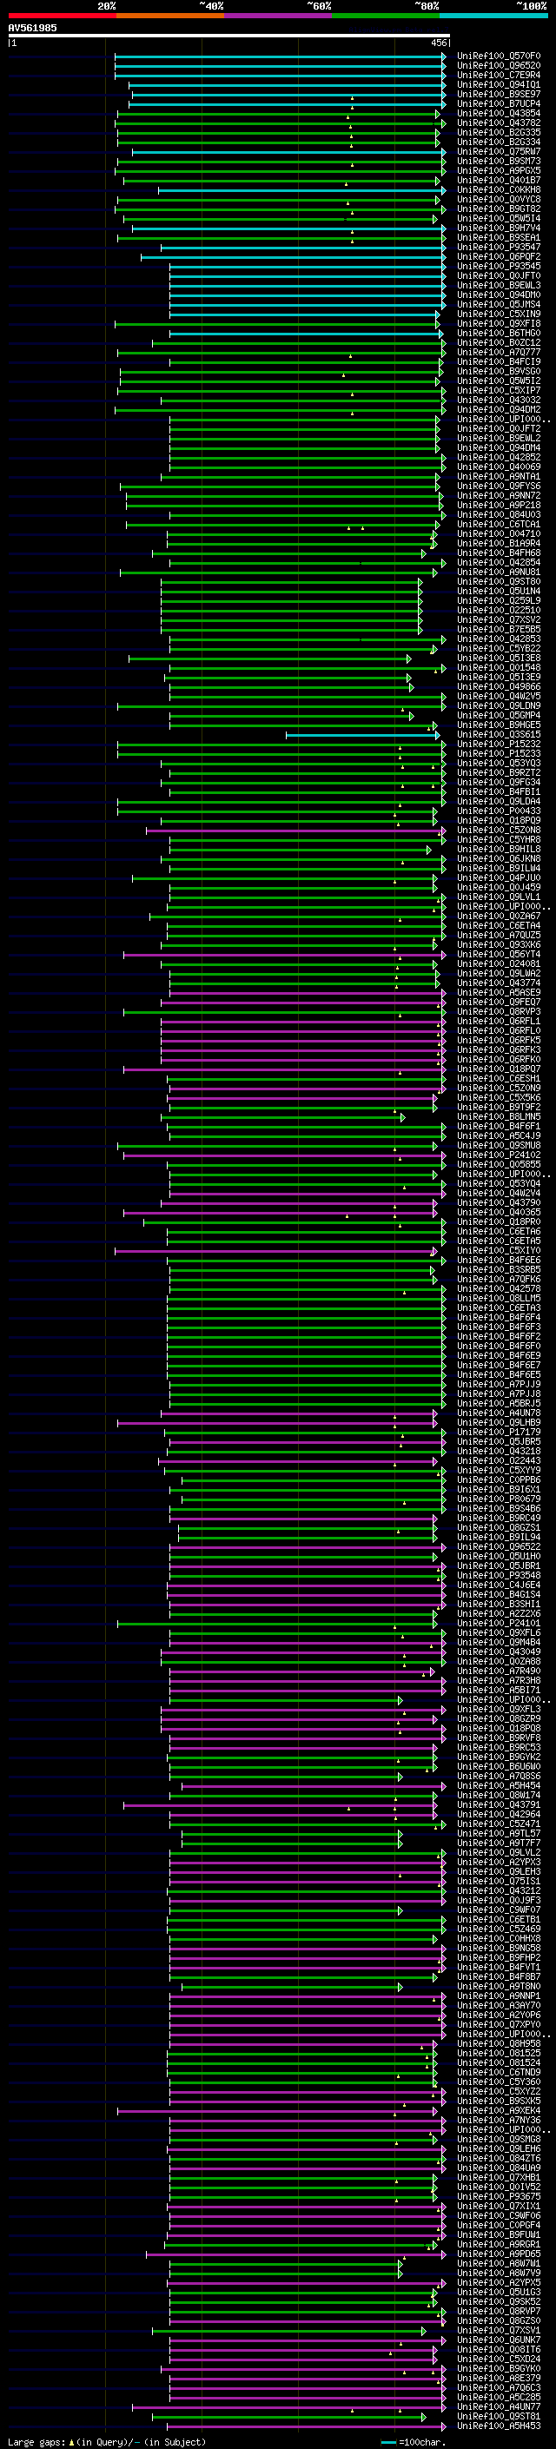Click hit label UniRef100_B2G335
556x2449 pixels.
click(499, 132)
